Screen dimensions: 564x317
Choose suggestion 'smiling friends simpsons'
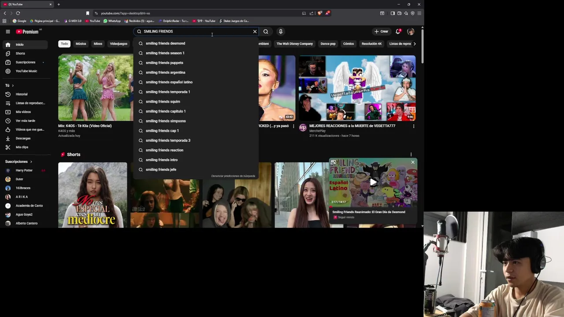(x=196, y=121)
